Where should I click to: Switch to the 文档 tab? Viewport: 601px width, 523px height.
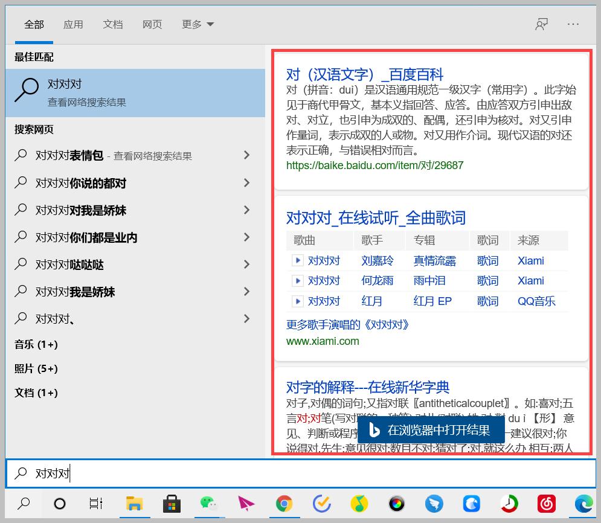113,24
